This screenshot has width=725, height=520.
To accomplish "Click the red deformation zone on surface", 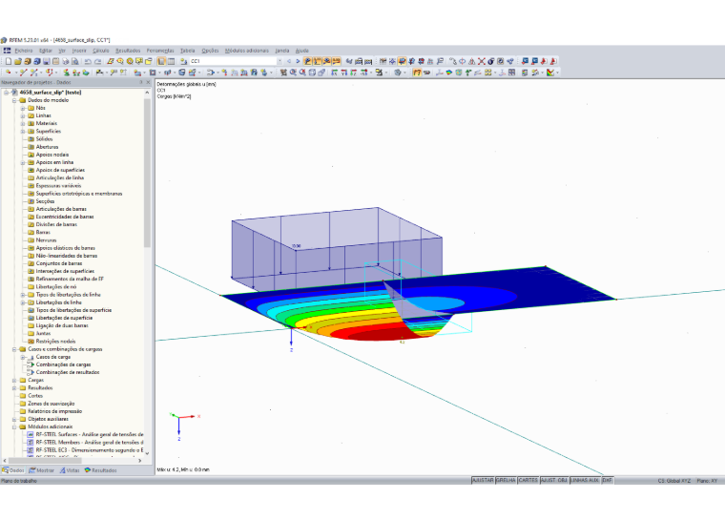I will point(379,334).
